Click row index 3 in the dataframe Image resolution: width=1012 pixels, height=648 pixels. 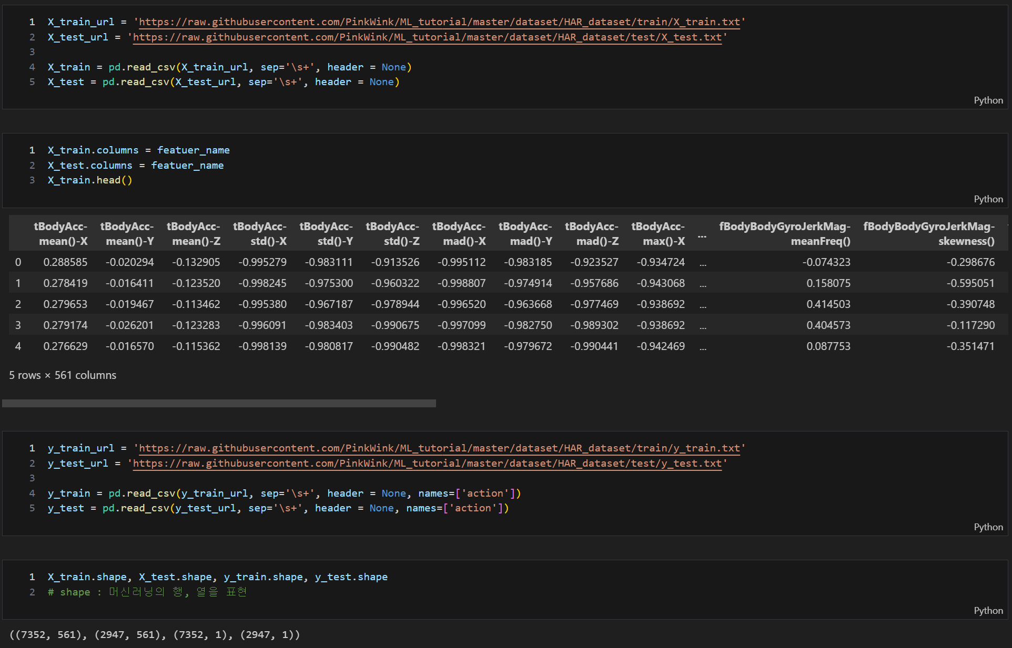click(18, 325)
